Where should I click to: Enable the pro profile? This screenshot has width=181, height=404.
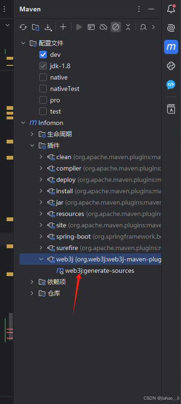click(x=43, y=100)
